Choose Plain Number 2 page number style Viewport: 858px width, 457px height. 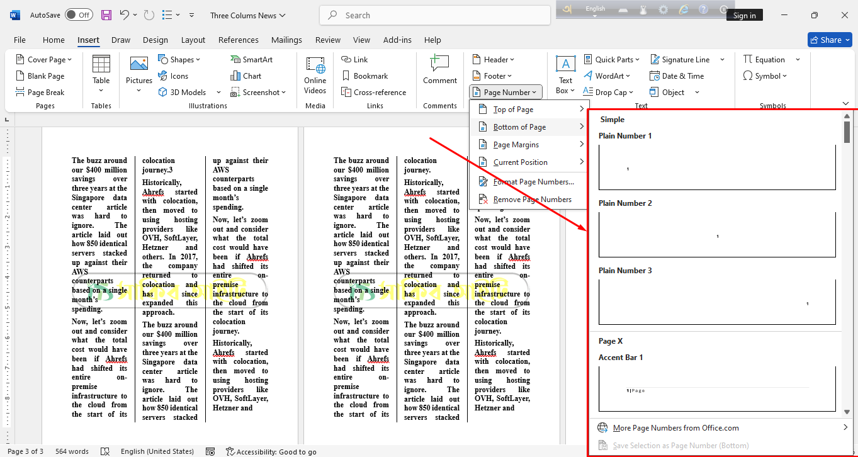717,234
